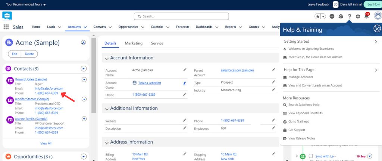Edit the Parent Account pencil icon
382x161 pixels.
[273, 70]
